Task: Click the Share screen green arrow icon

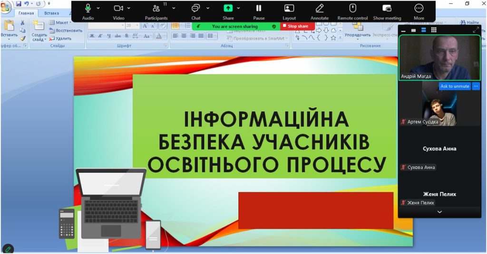Action: [x=228, y=9]
